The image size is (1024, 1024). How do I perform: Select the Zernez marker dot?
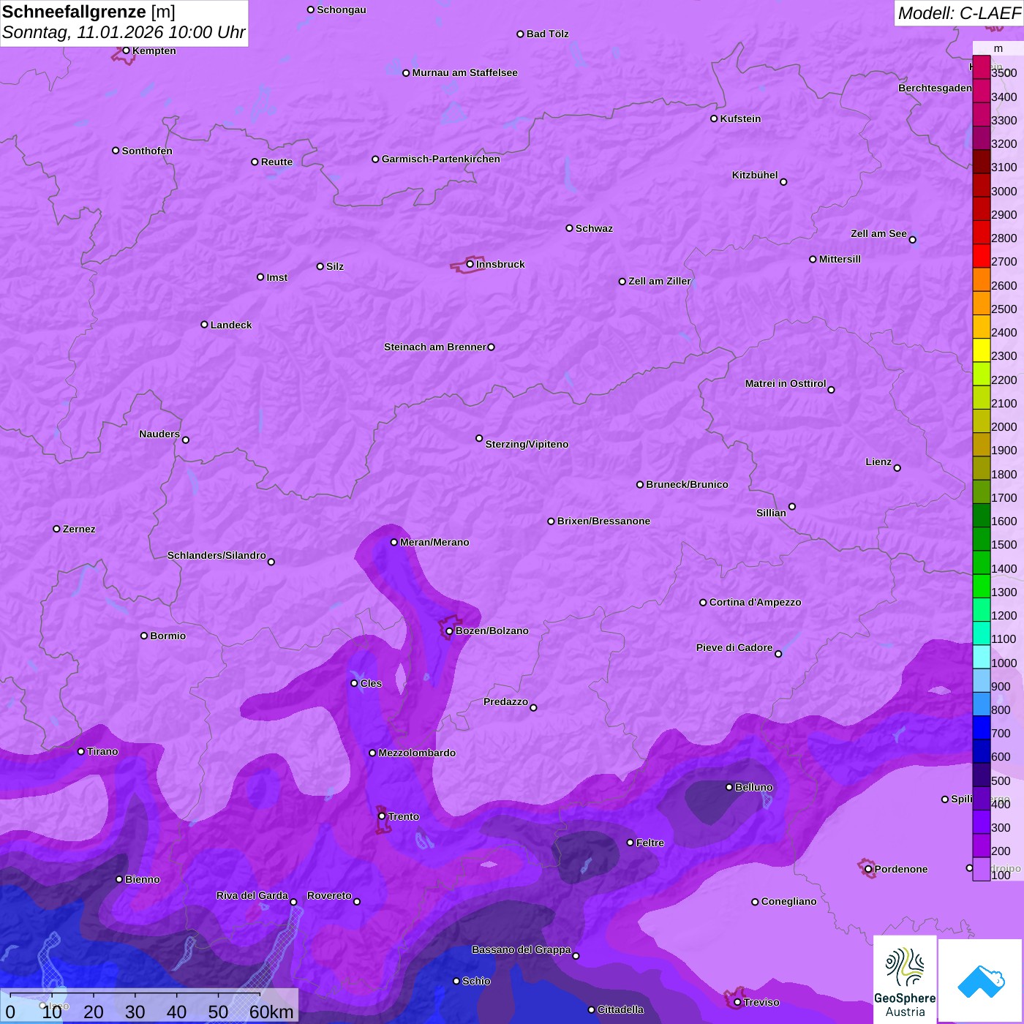tap(56, 529)
